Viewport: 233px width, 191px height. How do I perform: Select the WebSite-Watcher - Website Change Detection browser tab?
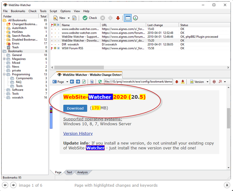89,75
